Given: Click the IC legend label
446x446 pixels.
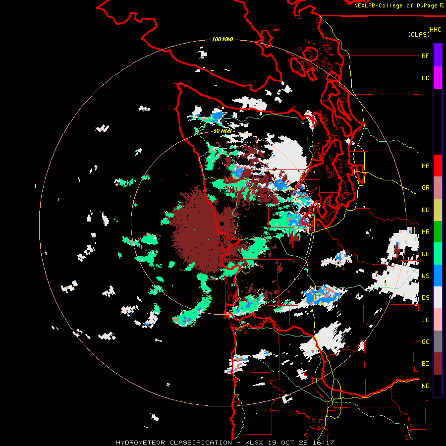Looking at the screenshot, I should pyautogui.click(x=425, y=320).
